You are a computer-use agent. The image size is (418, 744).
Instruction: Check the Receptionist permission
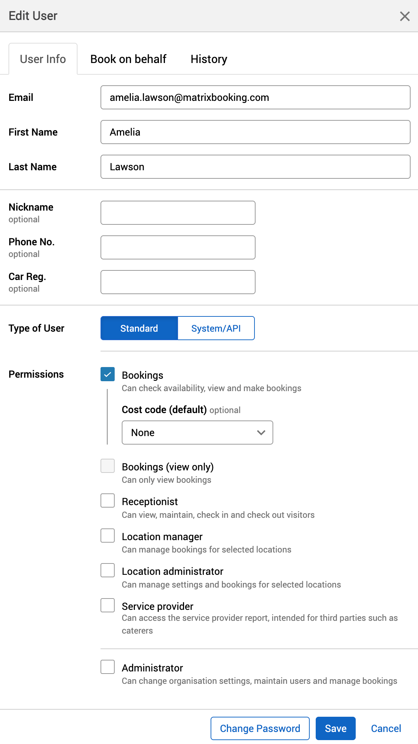107,500
